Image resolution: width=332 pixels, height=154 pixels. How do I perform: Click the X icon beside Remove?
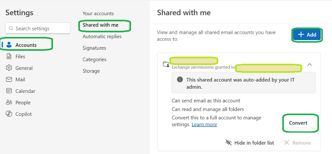pos(287,143)
